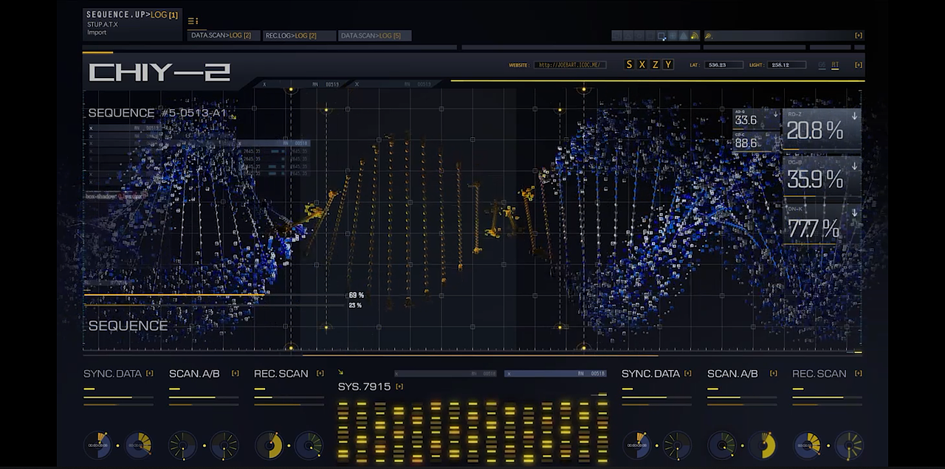
Task: Click the STUP.A.T.X entry
Action: coord(102,24)
